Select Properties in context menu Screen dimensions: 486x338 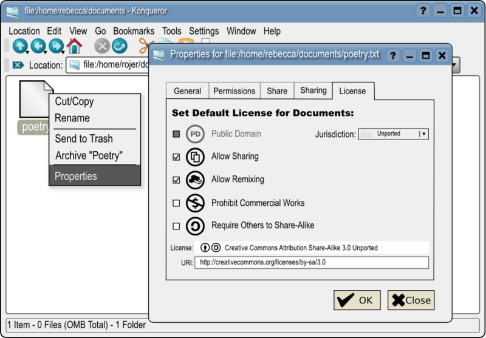pyautogui.click(x=95, y=176)
